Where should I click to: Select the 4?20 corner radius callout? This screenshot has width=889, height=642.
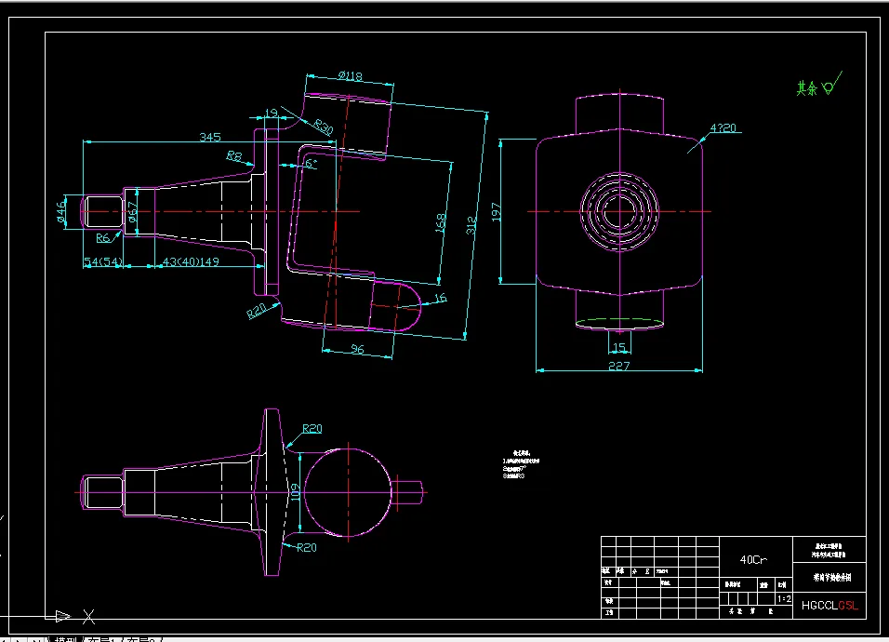tap(723, 128)
